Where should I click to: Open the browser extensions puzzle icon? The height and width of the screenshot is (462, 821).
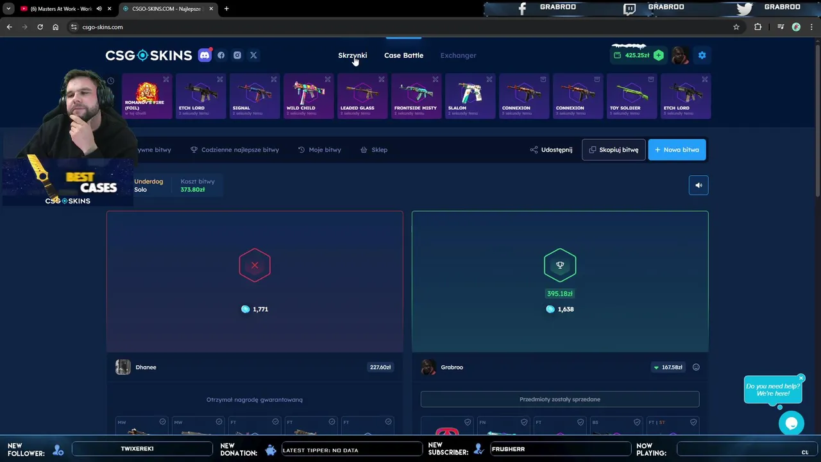tap(758, 27)
